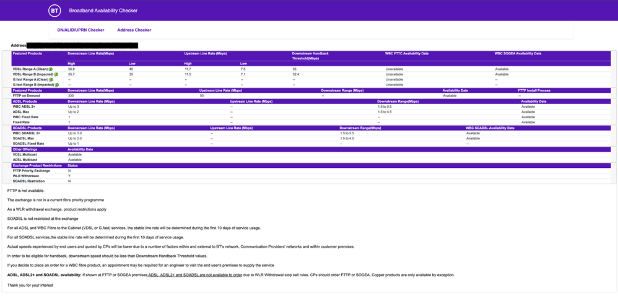Select the WLR Withdrawal row label
Viewport: 618px width, 296px height.
[x=25, y=176]
